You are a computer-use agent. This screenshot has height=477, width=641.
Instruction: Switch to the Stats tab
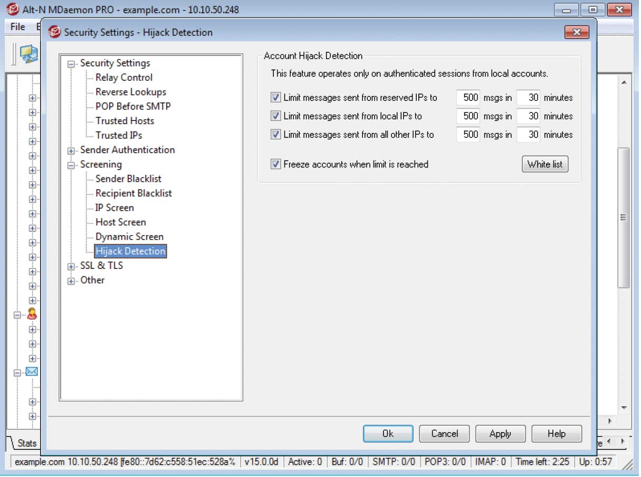coord(27,443)
